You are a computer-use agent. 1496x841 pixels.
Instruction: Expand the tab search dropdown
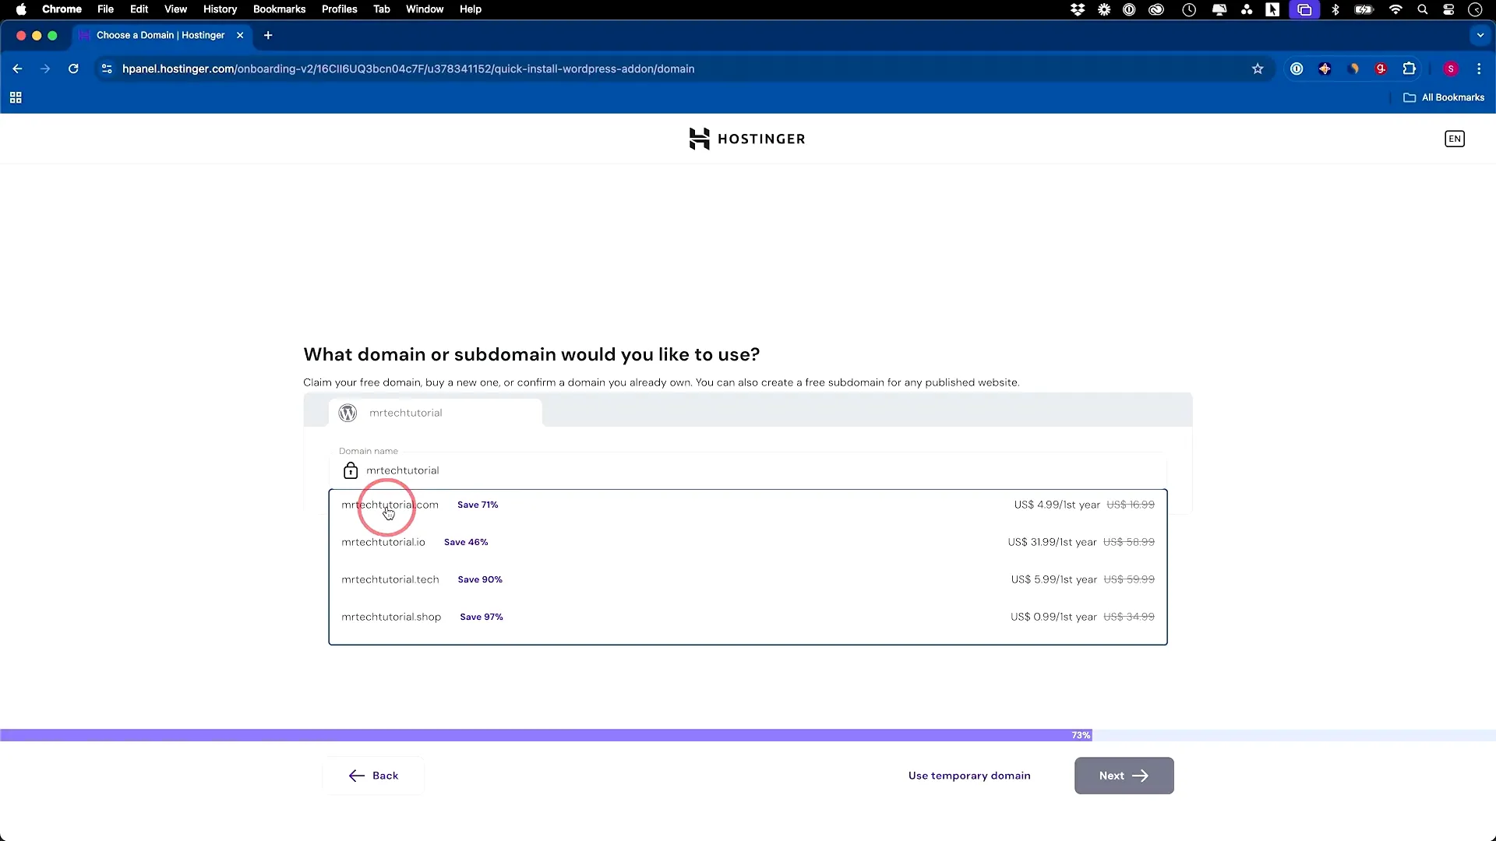click(1480, 35)
